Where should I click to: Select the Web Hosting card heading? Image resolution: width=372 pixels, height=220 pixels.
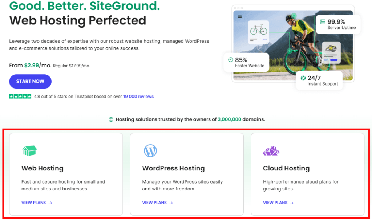pos(43,168)
